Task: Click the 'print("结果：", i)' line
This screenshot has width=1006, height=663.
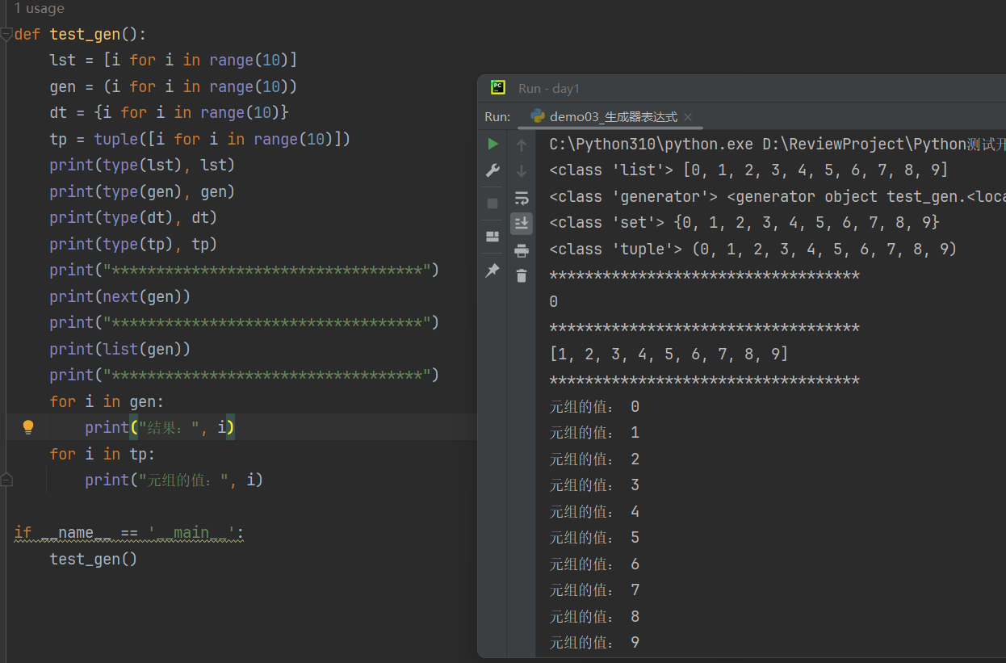Action: pos(160,428)
